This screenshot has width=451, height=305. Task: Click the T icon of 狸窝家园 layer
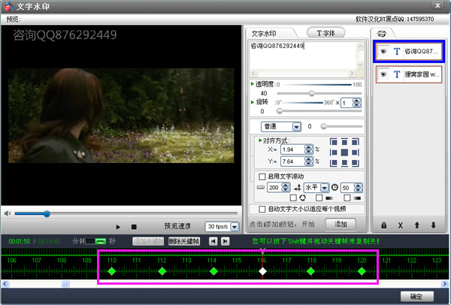click(397, 74)
